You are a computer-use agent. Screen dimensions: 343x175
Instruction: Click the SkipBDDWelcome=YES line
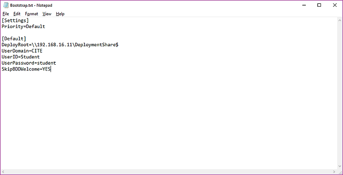26,69
